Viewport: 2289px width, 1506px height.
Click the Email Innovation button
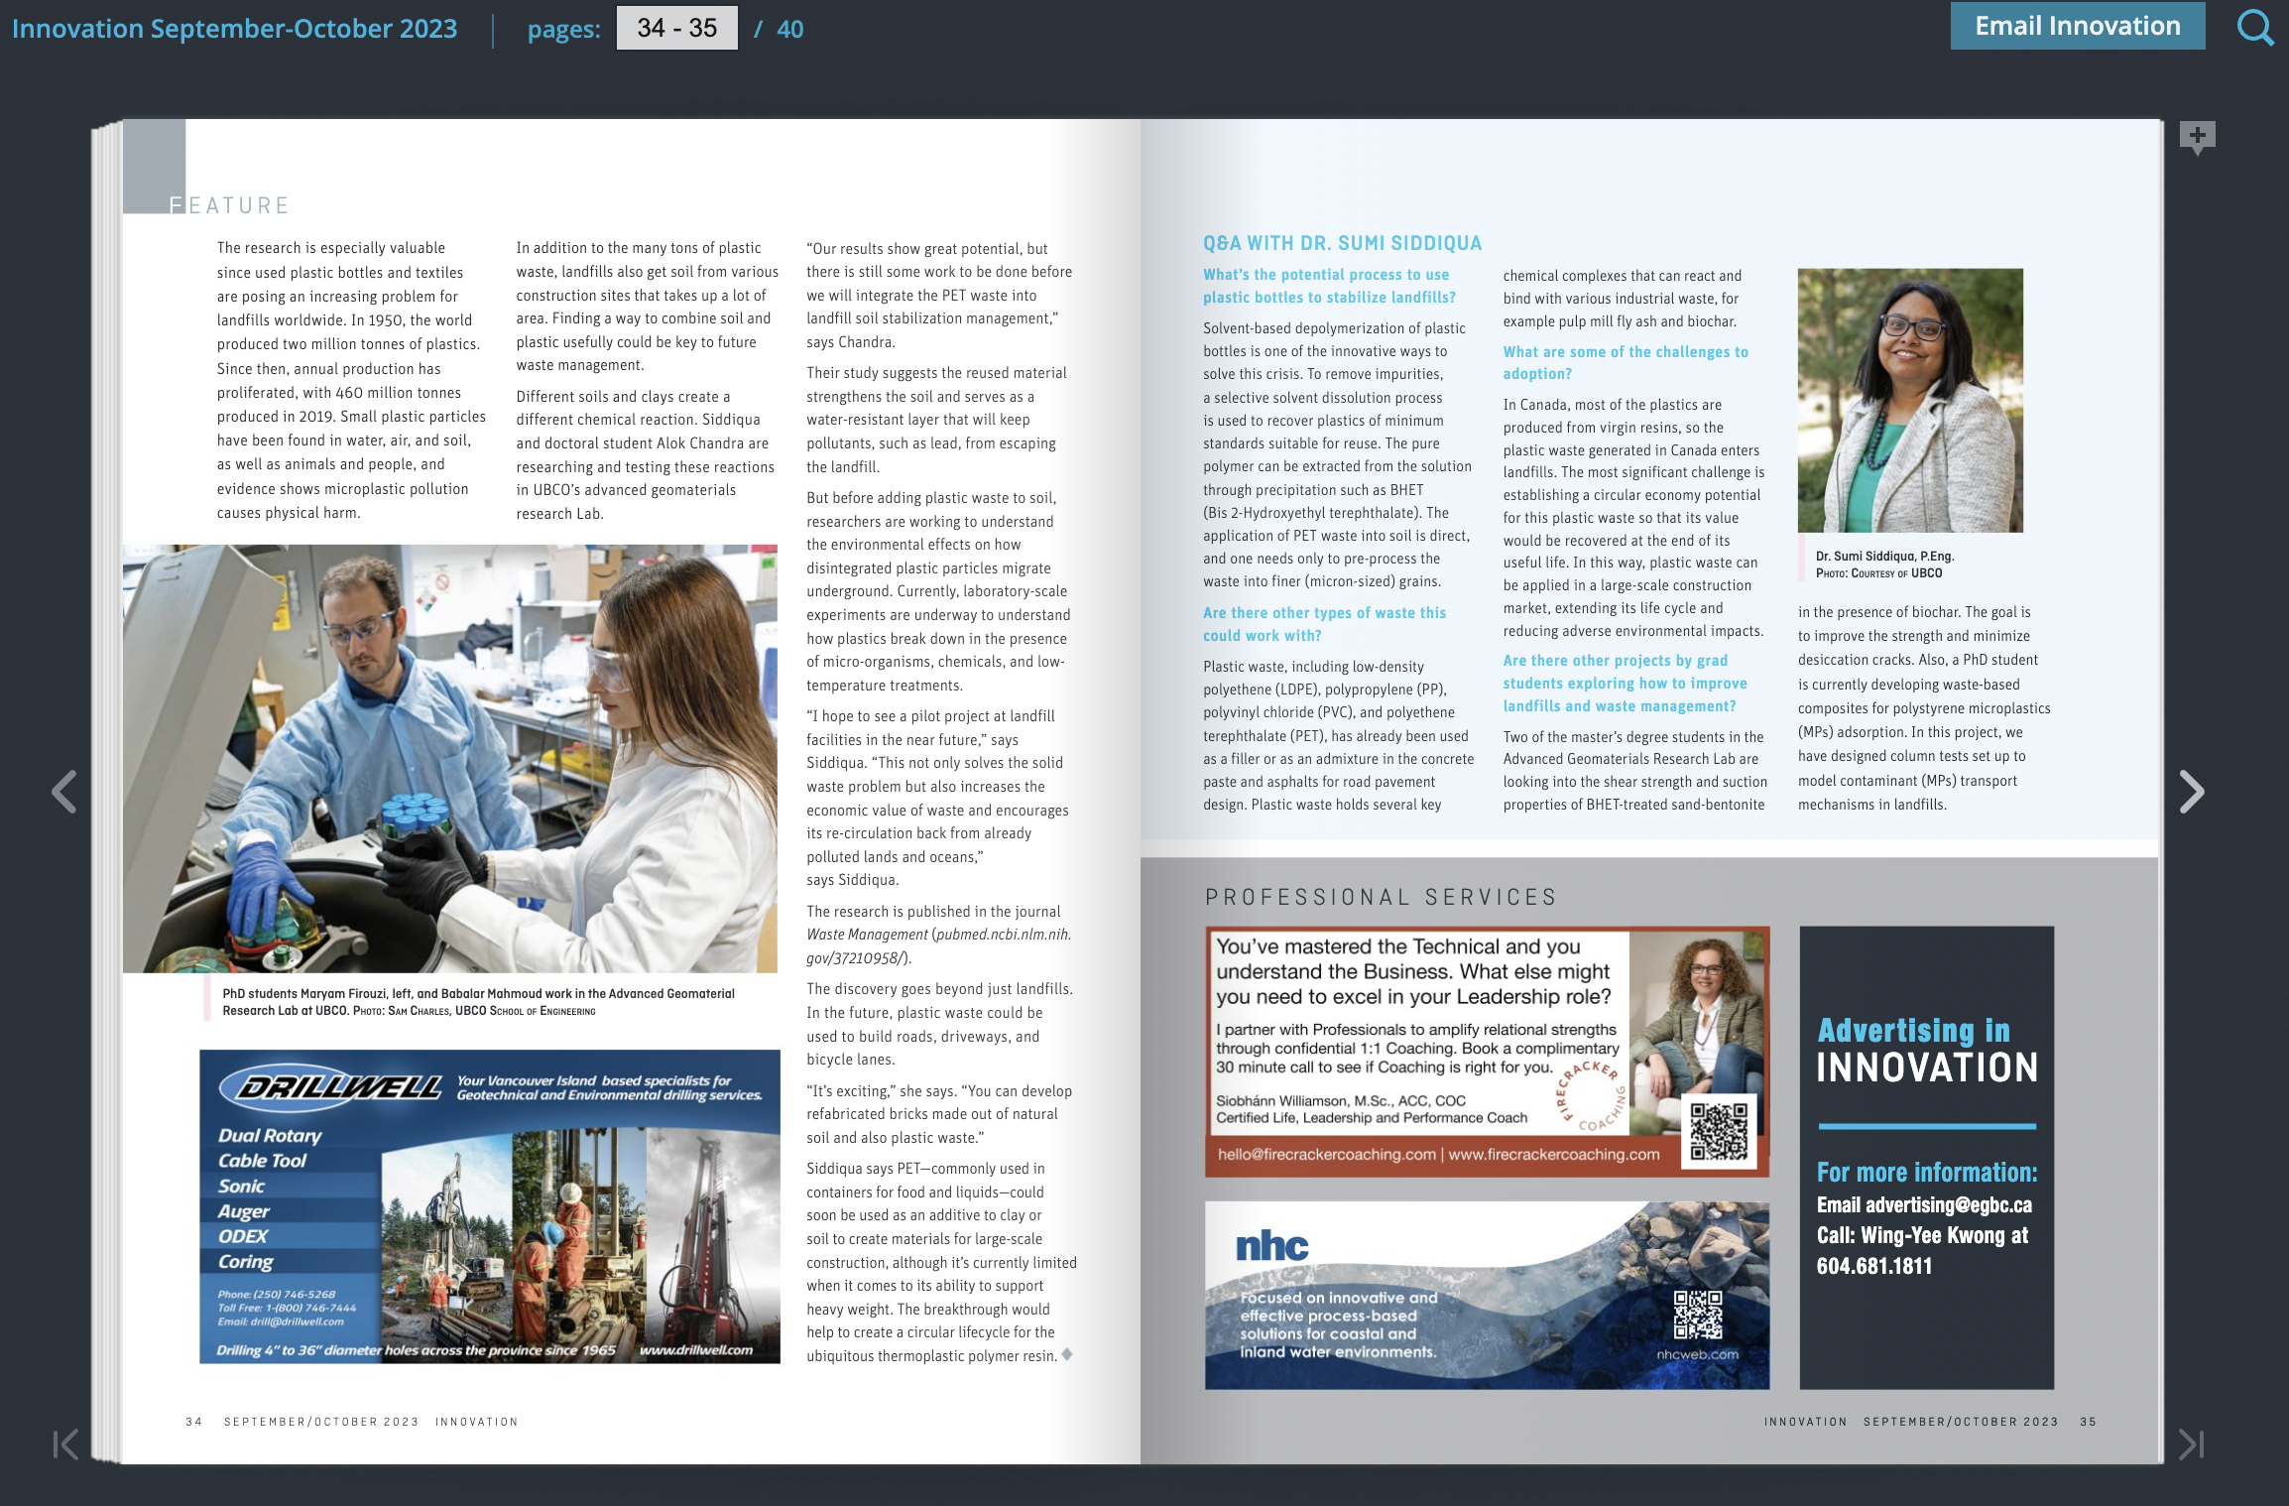pos(2077,26)
